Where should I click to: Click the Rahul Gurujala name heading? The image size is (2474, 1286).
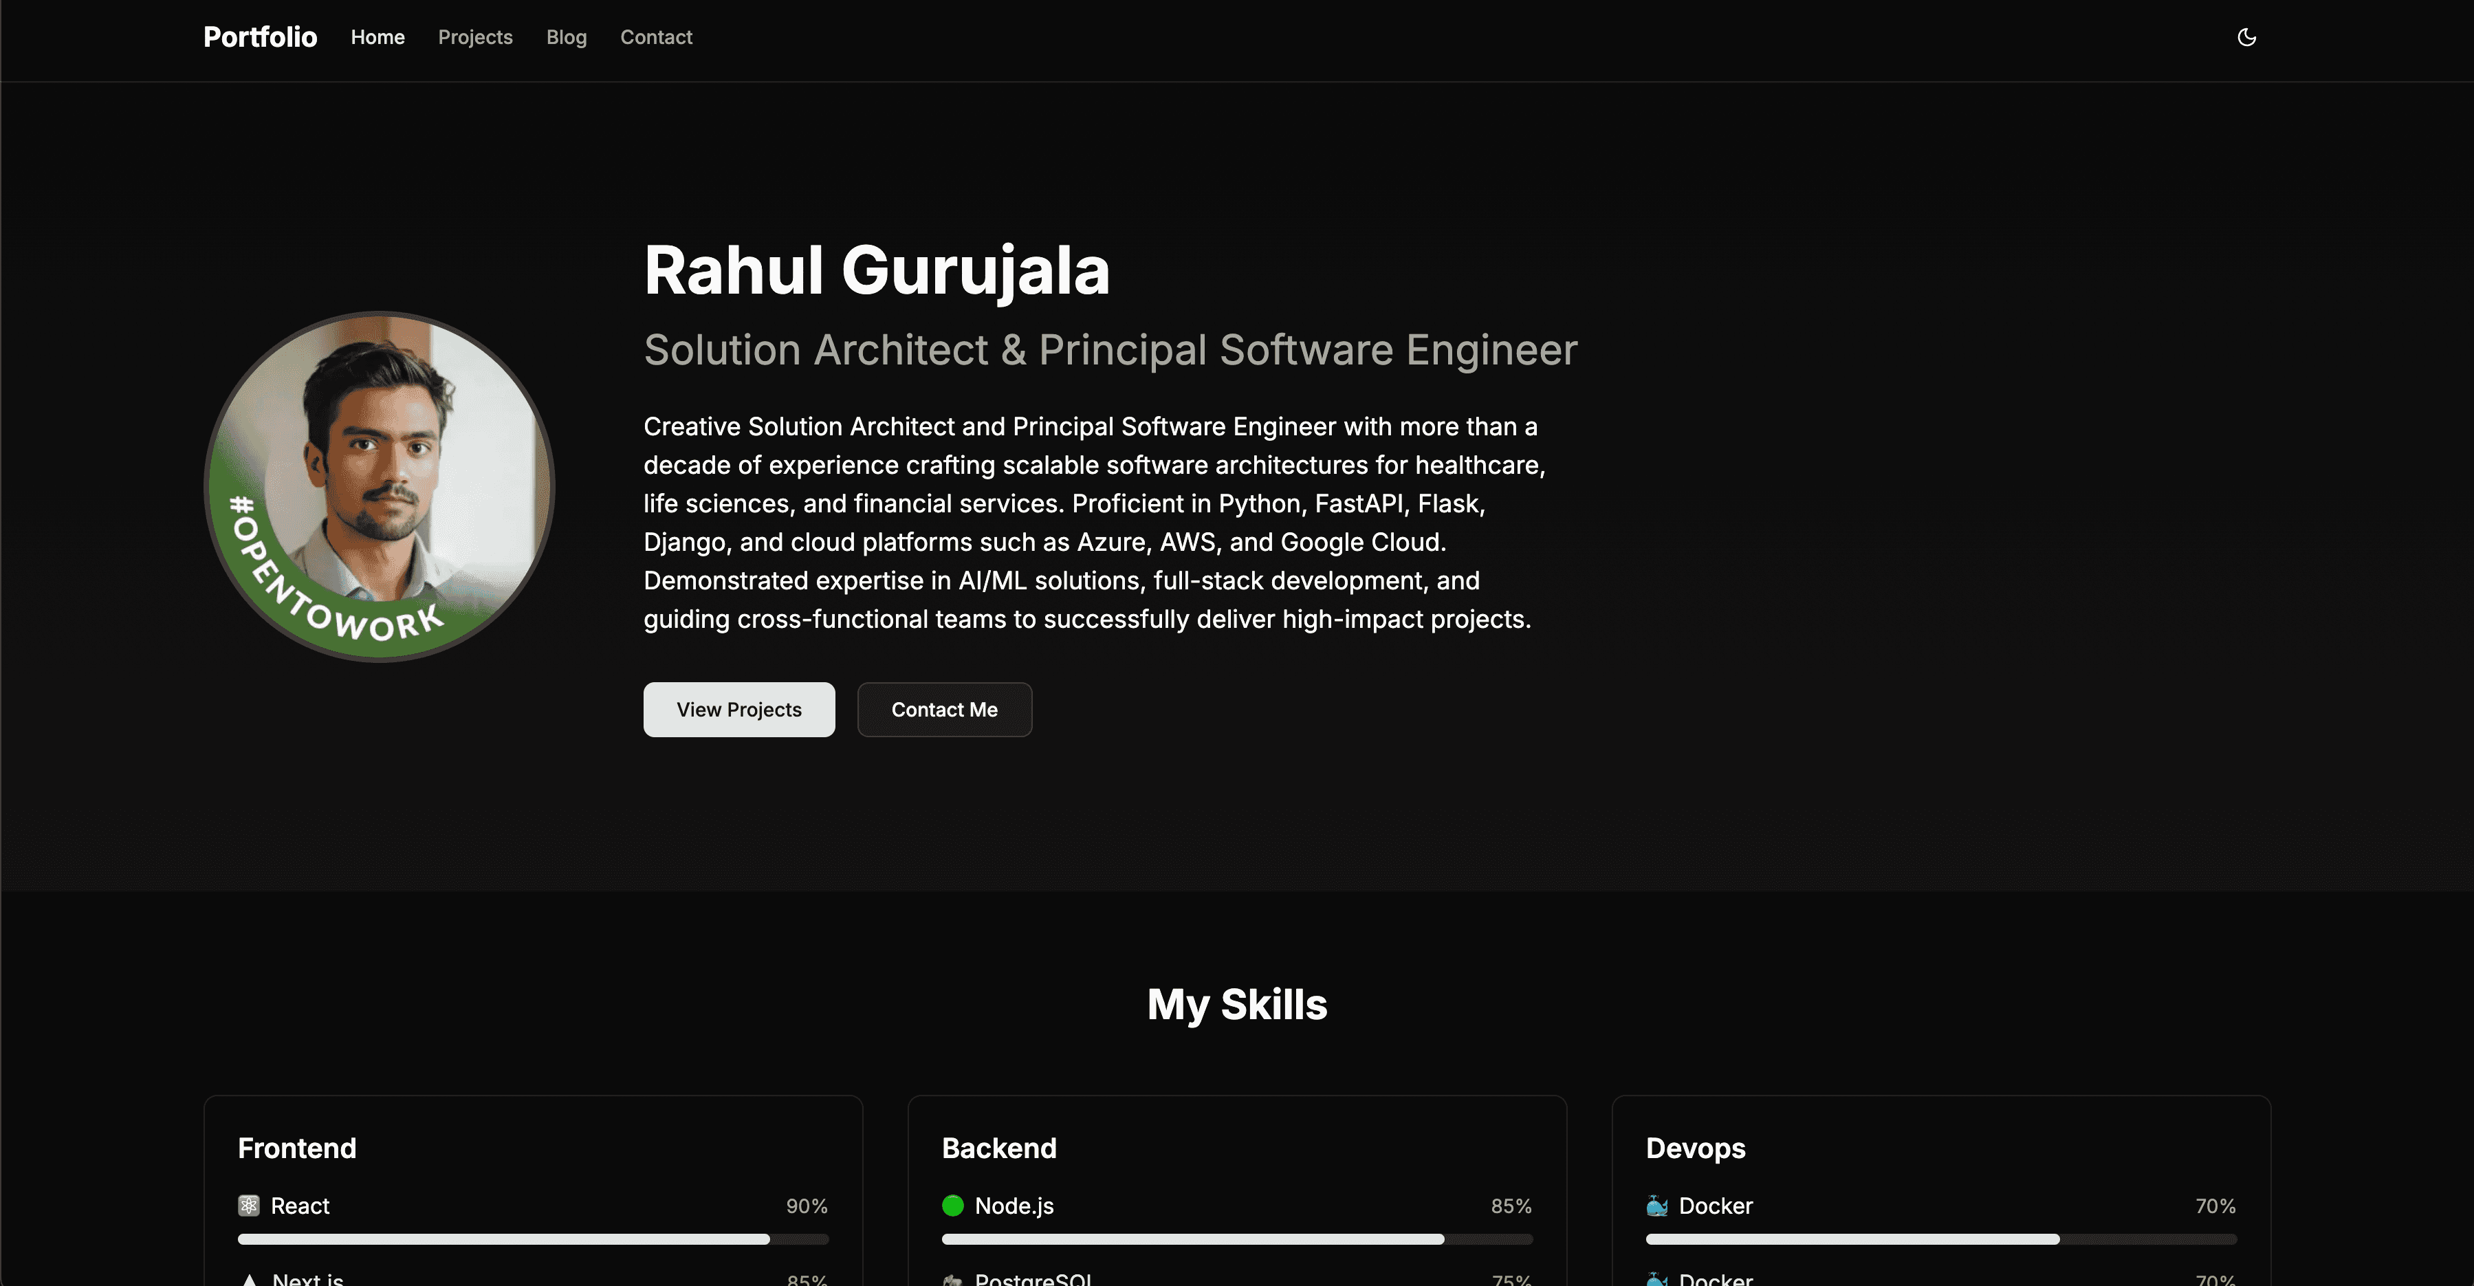coord(876,270)
